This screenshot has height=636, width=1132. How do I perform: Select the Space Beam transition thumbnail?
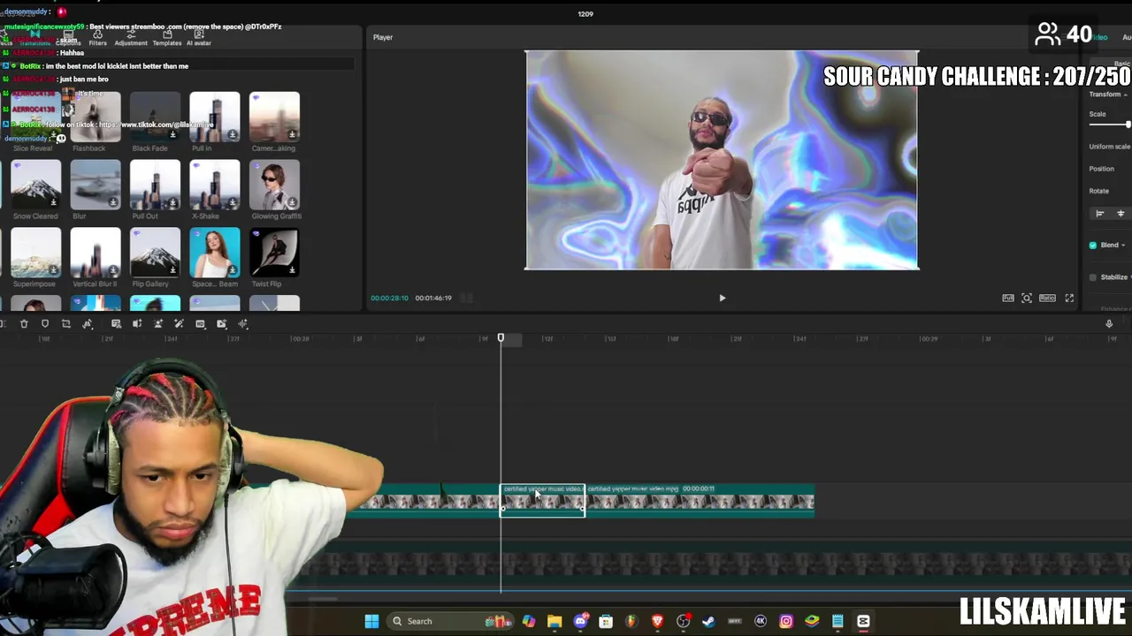[x=214, y=253]
